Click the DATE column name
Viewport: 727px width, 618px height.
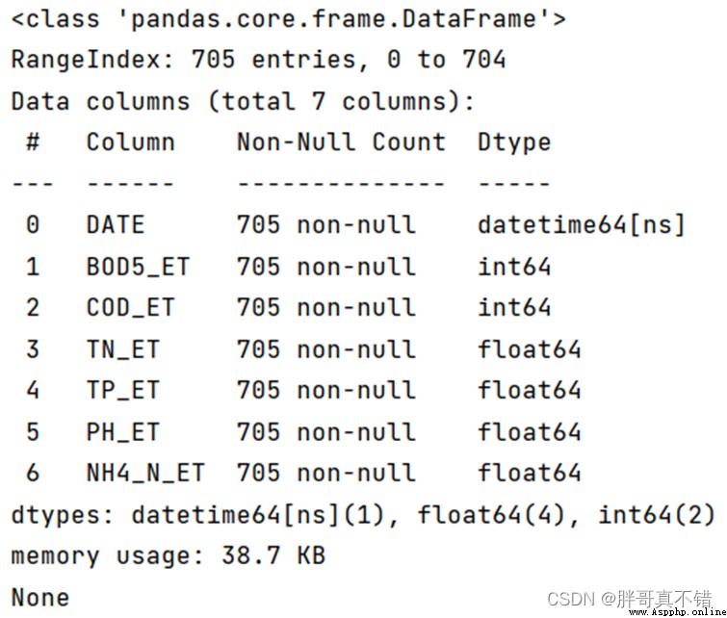pyautogui.click(x=116, y=225)
